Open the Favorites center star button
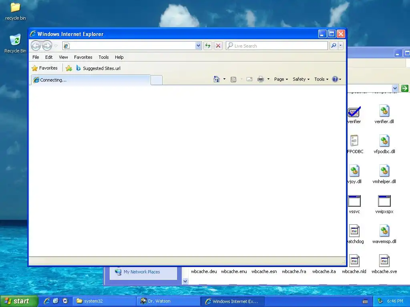This screenshot has width=410, height=307. tap(44, 68)
